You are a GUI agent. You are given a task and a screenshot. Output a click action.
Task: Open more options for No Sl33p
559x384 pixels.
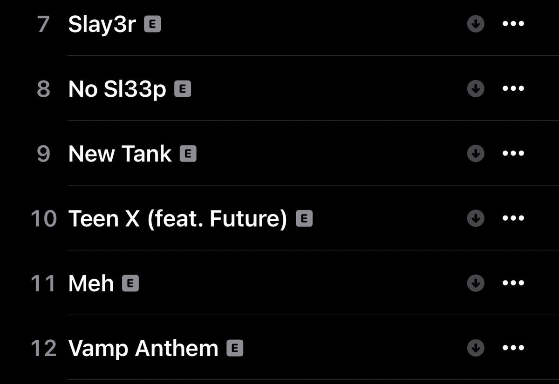(x=513, y=89)
